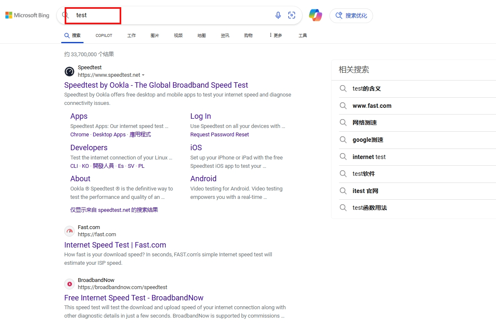Screen dimensions: 496x326
Task: Open the iOS sitelink
Action: (196, 147)
